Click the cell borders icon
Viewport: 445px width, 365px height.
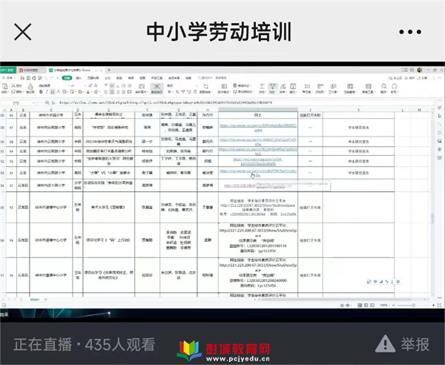click(x=65, y=92)
